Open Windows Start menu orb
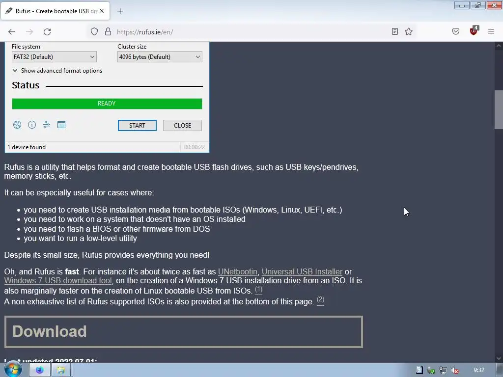Viewport: 503px width, 377px height. 13,370
